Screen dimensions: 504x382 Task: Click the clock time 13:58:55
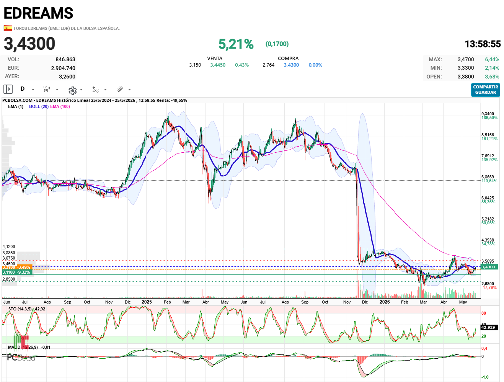483,44
